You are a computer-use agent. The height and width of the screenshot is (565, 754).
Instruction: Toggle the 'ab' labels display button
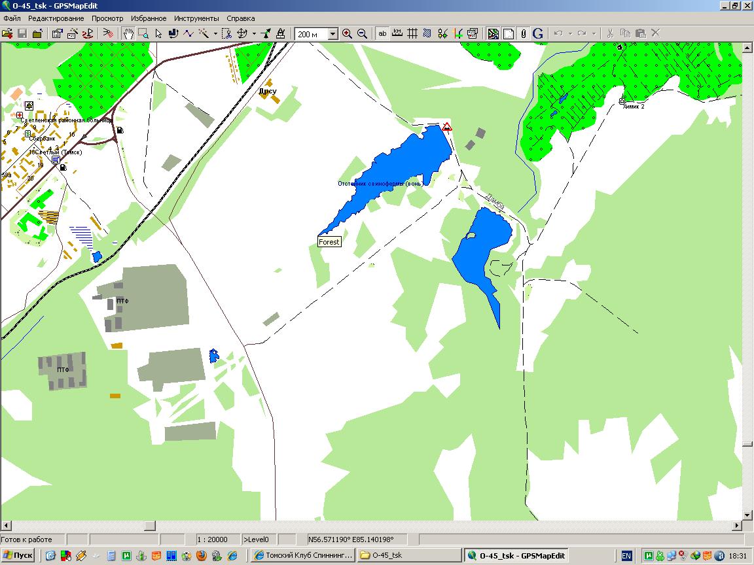click(382, 33)
